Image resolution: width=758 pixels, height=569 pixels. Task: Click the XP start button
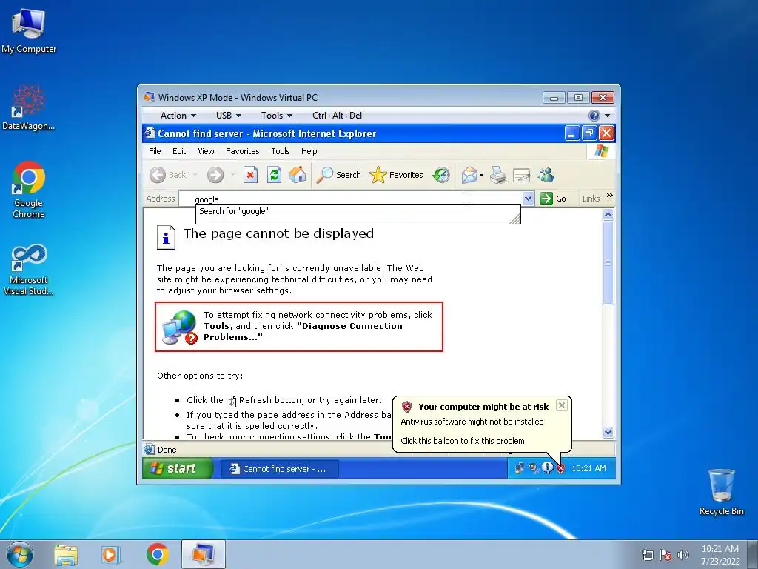[x=178, y=468]
